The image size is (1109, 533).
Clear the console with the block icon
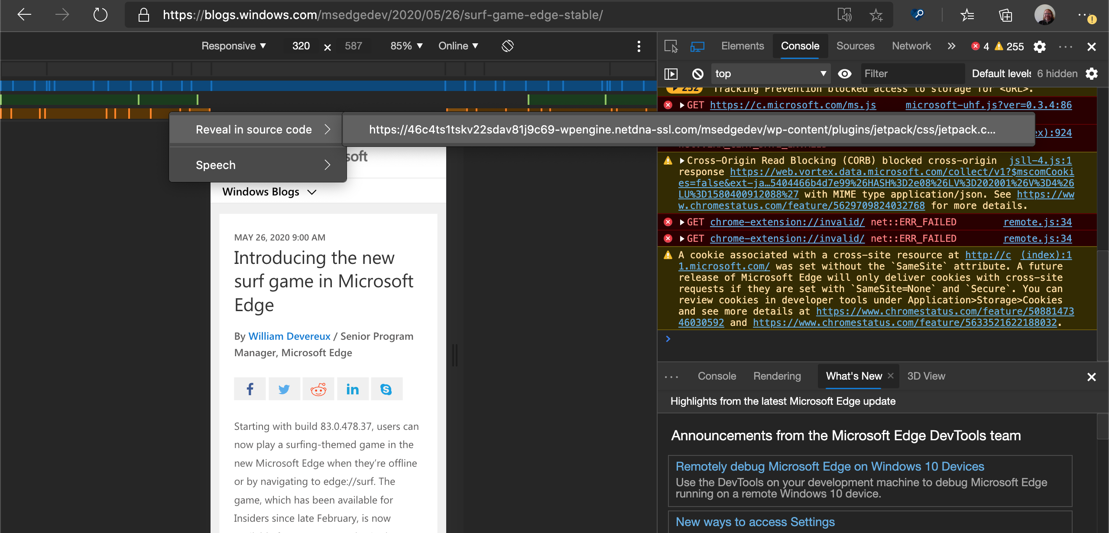pos(697,74)
